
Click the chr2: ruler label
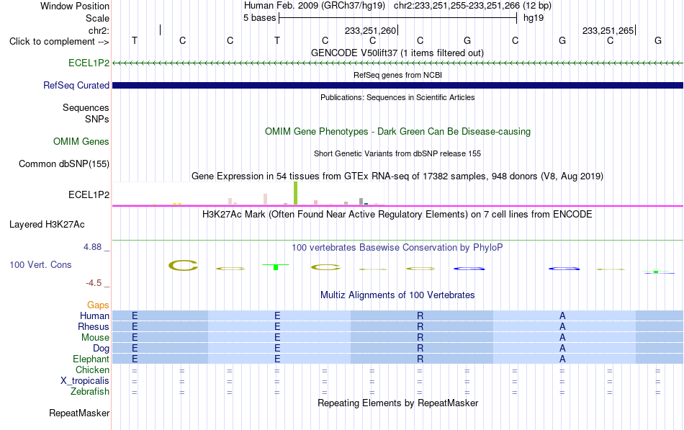[99, 30]
